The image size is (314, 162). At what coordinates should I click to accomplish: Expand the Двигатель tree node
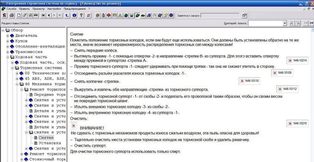pos(7,36)
